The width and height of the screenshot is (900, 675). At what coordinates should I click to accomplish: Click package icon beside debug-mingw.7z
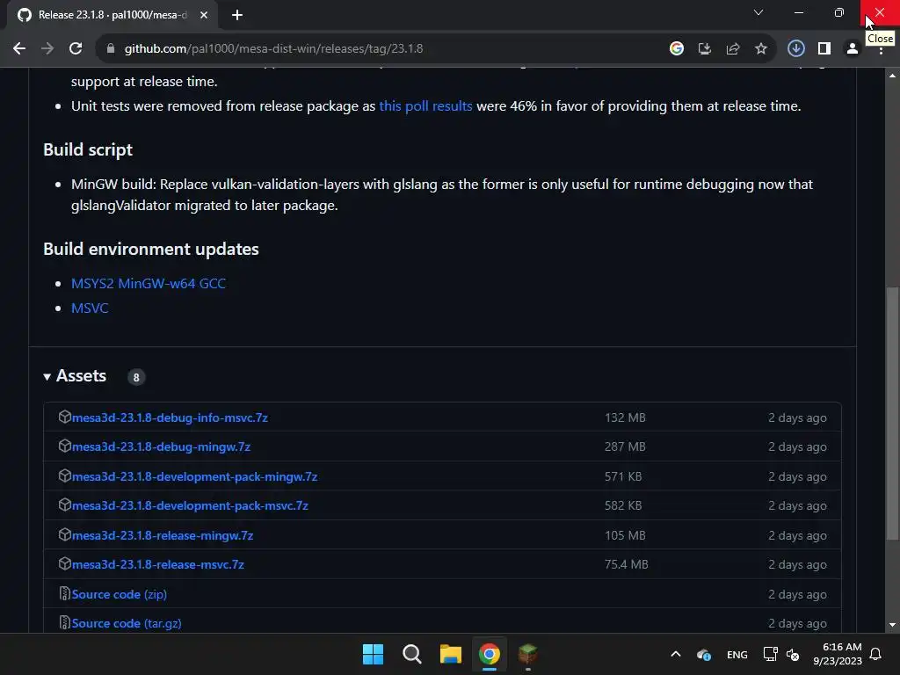(x=65, y=446)
